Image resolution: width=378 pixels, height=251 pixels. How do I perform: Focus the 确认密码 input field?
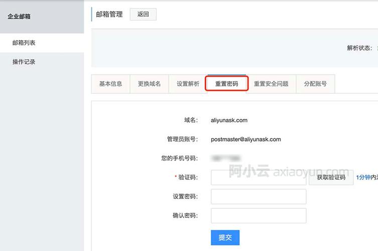(x=259, y=215)
